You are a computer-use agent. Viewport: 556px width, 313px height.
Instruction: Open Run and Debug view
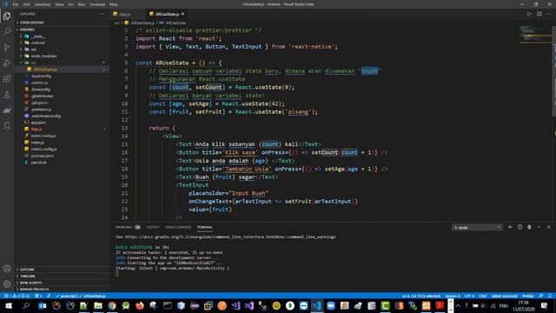click(7, 63)
